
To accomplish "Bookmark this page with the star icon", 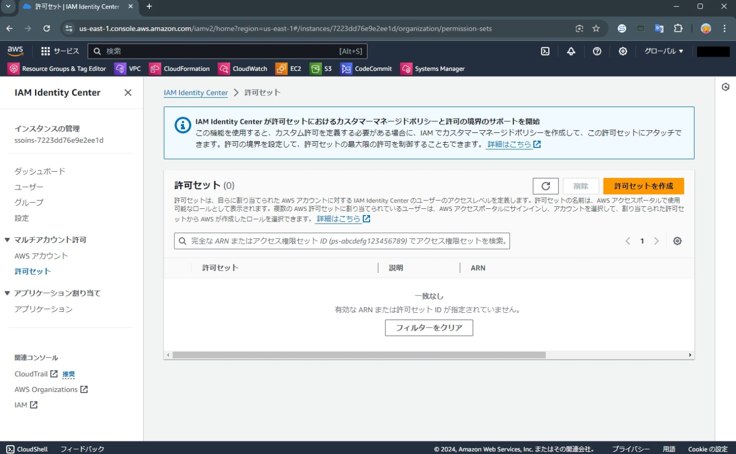I will pos(596,28).
